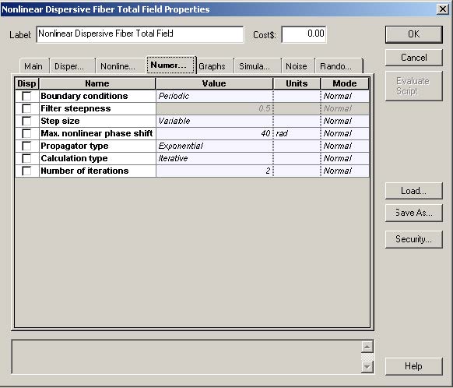Click the OK button

coord(414,34)
